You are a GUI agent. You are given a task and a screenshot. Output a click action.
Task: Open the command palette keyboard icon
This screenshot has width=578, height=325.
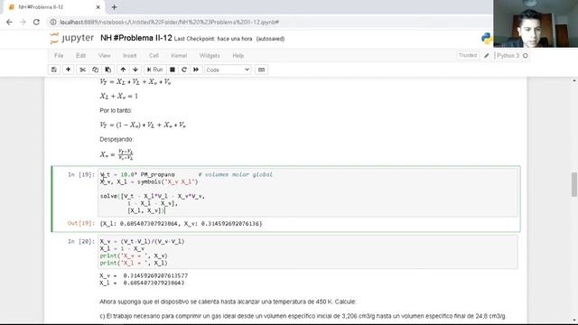click(x=261, y=70)
